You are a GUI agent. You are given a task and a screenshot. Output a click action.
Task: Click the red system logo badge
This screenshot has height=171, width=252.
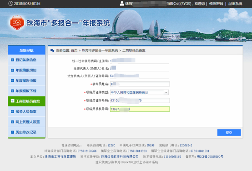17,23
